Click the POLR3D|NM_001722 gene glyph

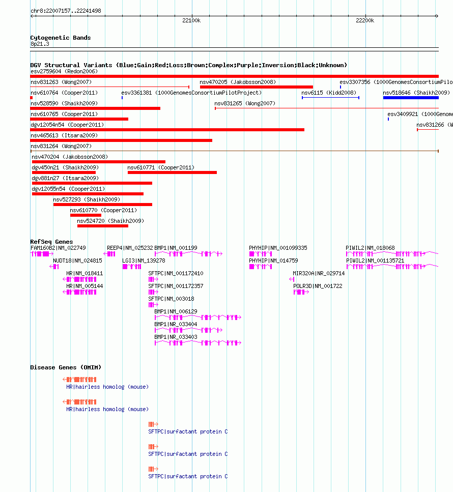pos(301,292)
